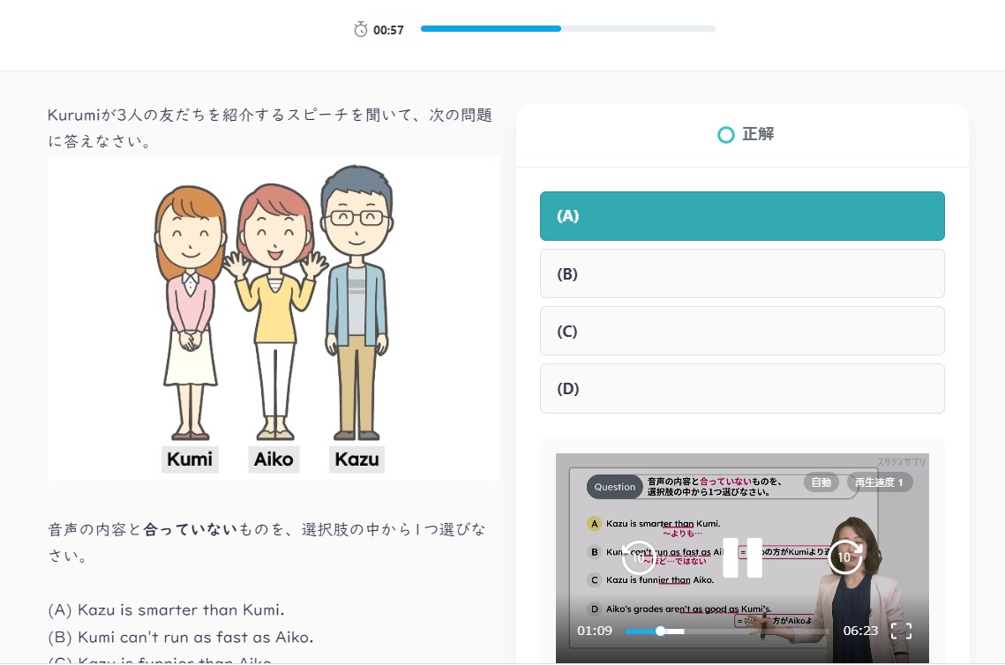The width and height of the screenshot is (1005, 665).
Task: Click the Question badge in the video
Action: 614,486
